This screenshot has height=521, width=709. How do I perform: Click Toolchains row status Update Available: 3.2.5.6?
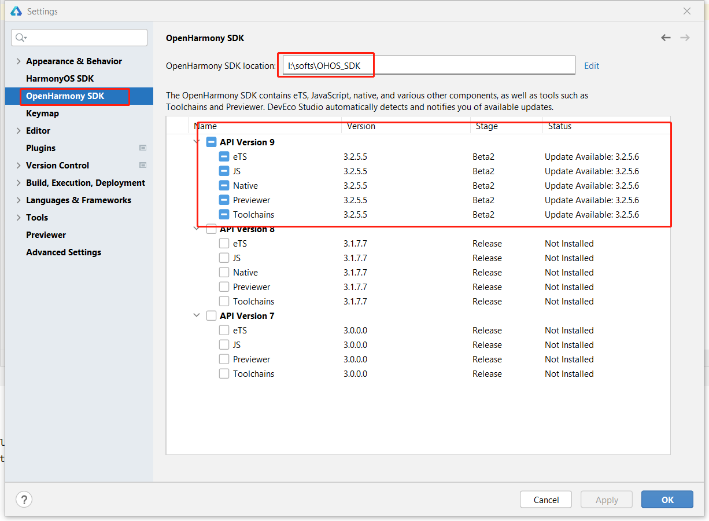[x=592, y=214]
